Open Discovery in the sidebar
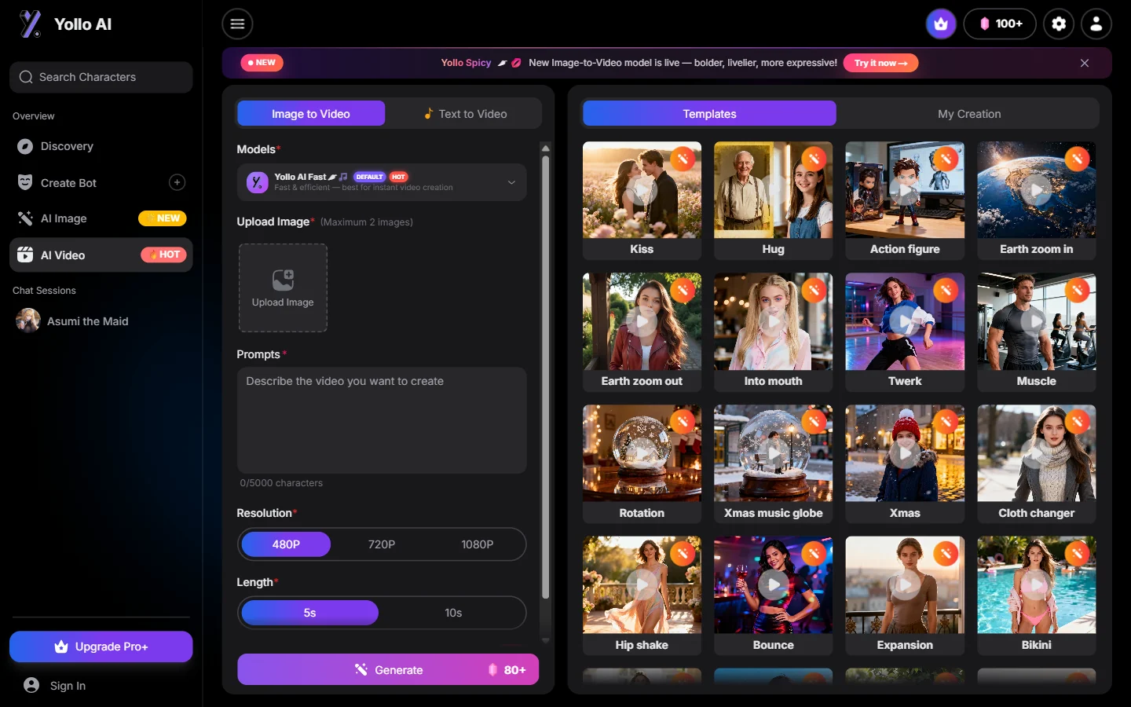Screen dimensions: 1131x707 pos(101,146)
